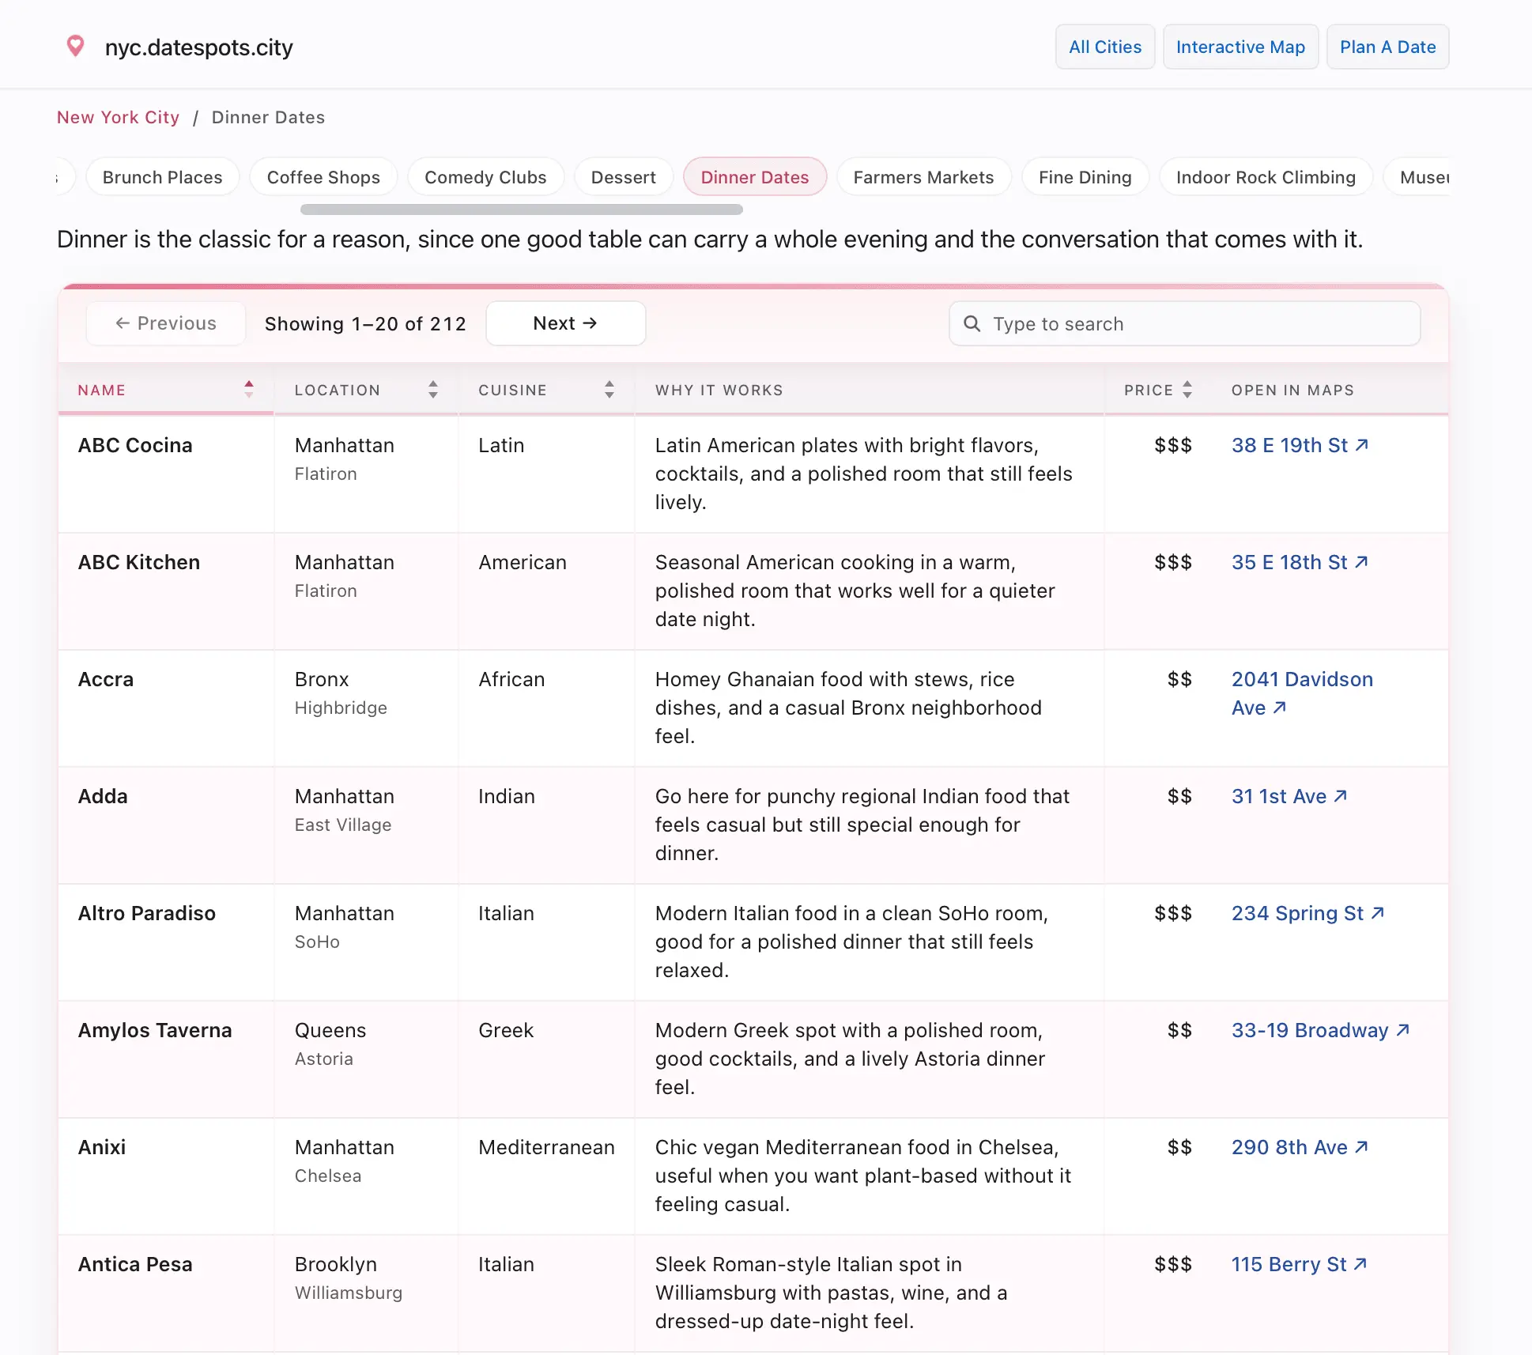Click the Adda restaurant name
1532x1355 pixels.
tap(103, 796)
